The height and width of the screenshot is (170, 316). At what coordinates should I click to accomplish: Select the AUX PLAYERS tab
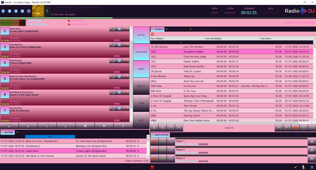click(160, 135)
